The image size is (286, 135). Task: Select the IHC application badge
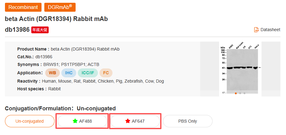coord(68,73)
